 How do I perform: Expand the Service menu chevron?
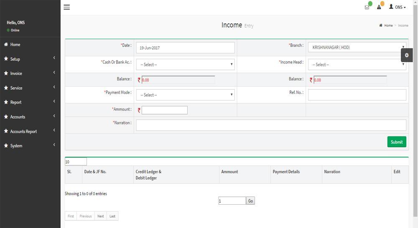click(x=54, y=87)
